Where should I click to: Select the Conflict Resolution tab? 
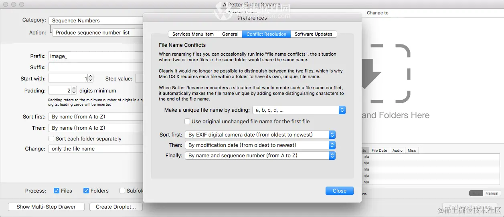(266, 34)
